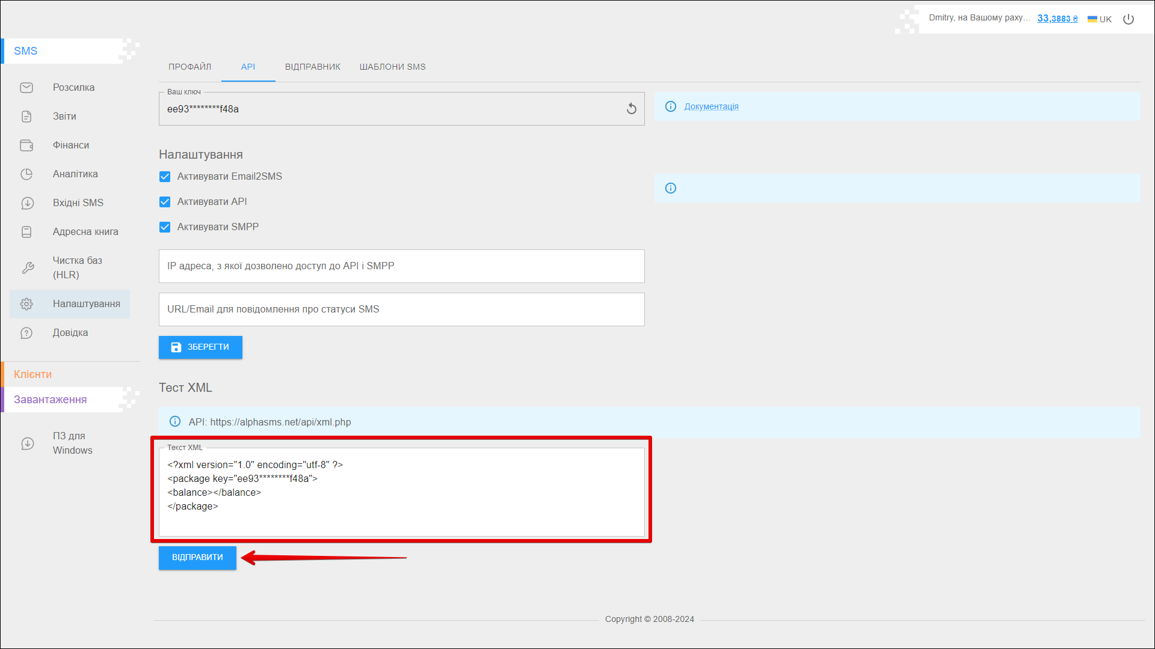Open the Фінанси wallet icon
The image size is (1155, 649).
click(26, 145)
